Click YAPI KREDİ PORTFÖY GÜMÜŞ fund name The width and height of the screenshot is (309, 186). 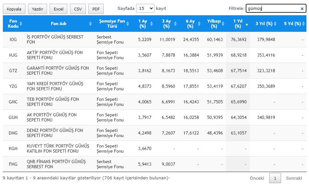tap(55, 86)
